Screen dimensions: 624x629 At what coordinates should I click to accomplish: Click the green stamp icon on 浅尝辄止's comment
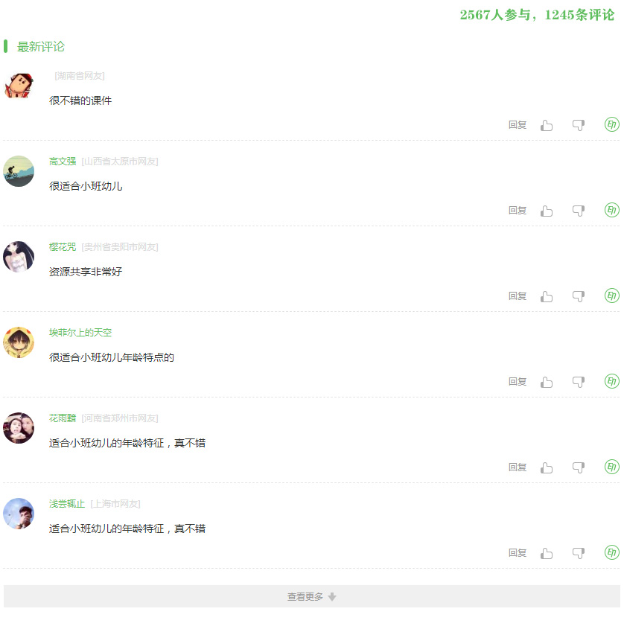point(612,552)
